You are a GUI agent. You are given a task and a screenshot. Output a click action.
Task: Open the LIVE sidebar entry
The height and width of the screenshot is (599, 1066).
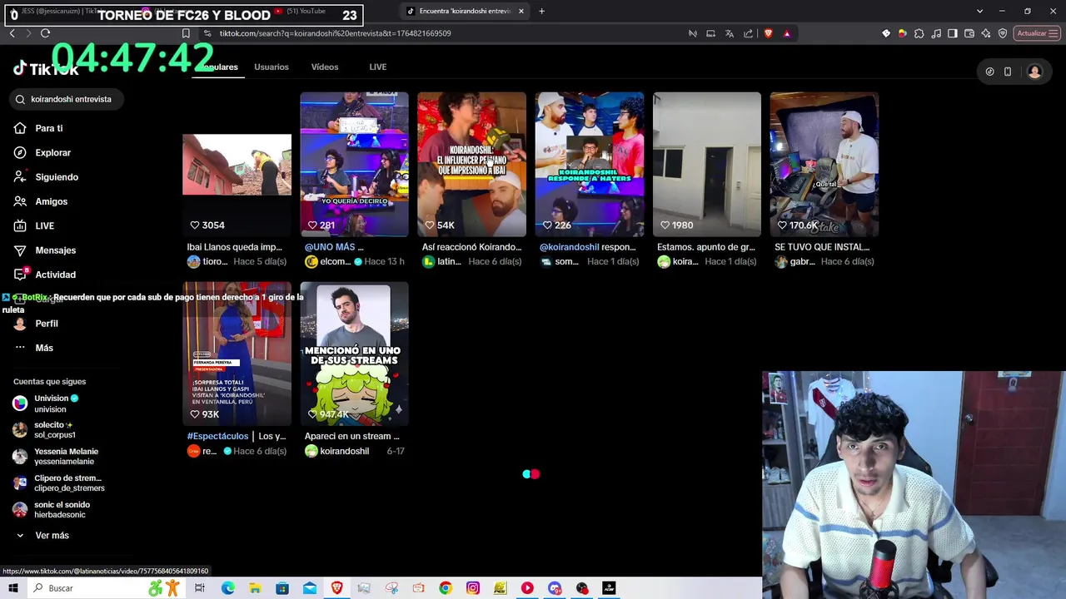(34, 225)
